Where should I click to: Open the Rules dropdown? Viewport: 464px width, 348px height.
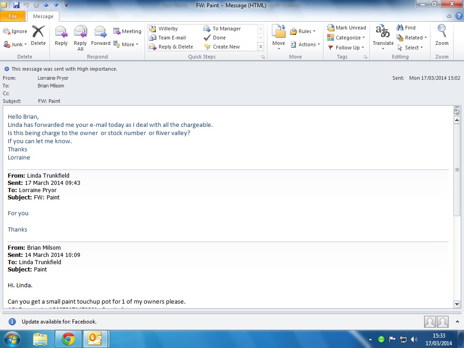pyautogui.click(x=303, y=31)
